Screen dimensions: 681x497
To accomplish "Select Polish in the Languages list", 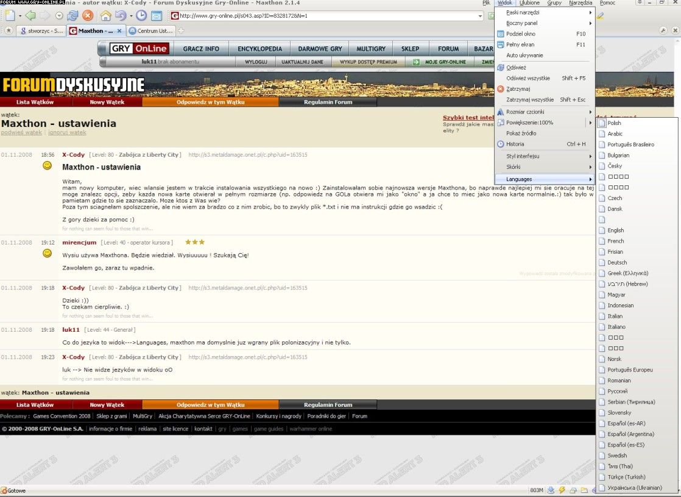I will tap(637, 123).
